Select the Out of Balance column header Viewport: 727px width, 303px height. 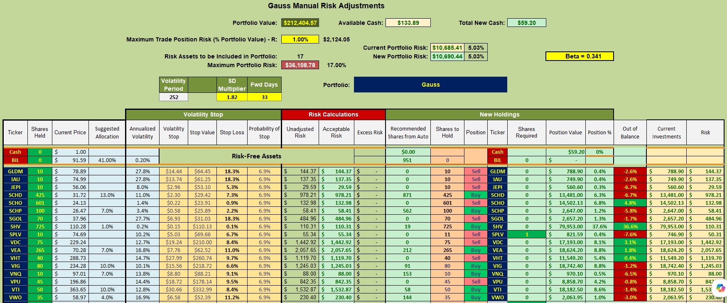[x=630, y=132]
